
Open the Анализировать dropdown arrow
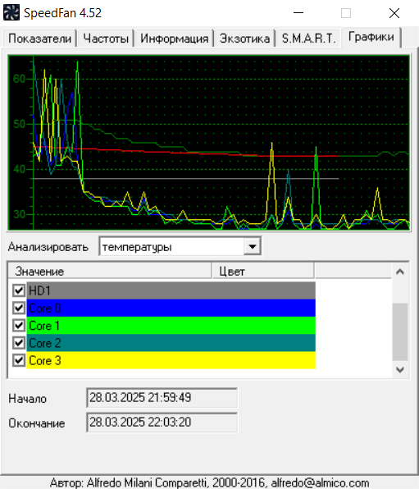point(253,247)
